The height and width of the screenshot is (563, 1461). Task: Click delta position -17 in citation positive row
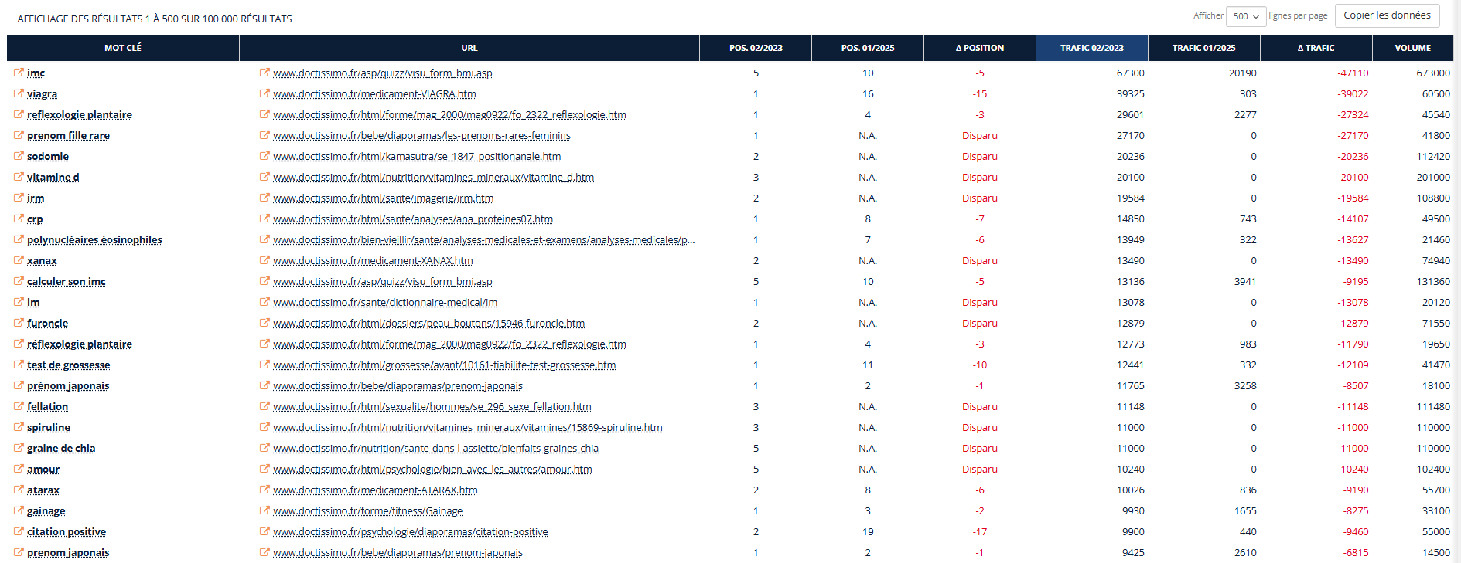point(980,531)
